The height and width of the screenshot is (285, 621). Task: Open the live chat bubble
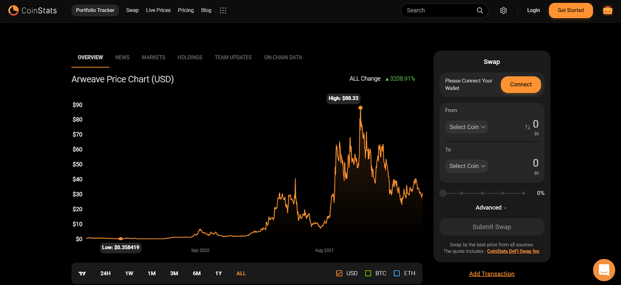click(604, 270)
